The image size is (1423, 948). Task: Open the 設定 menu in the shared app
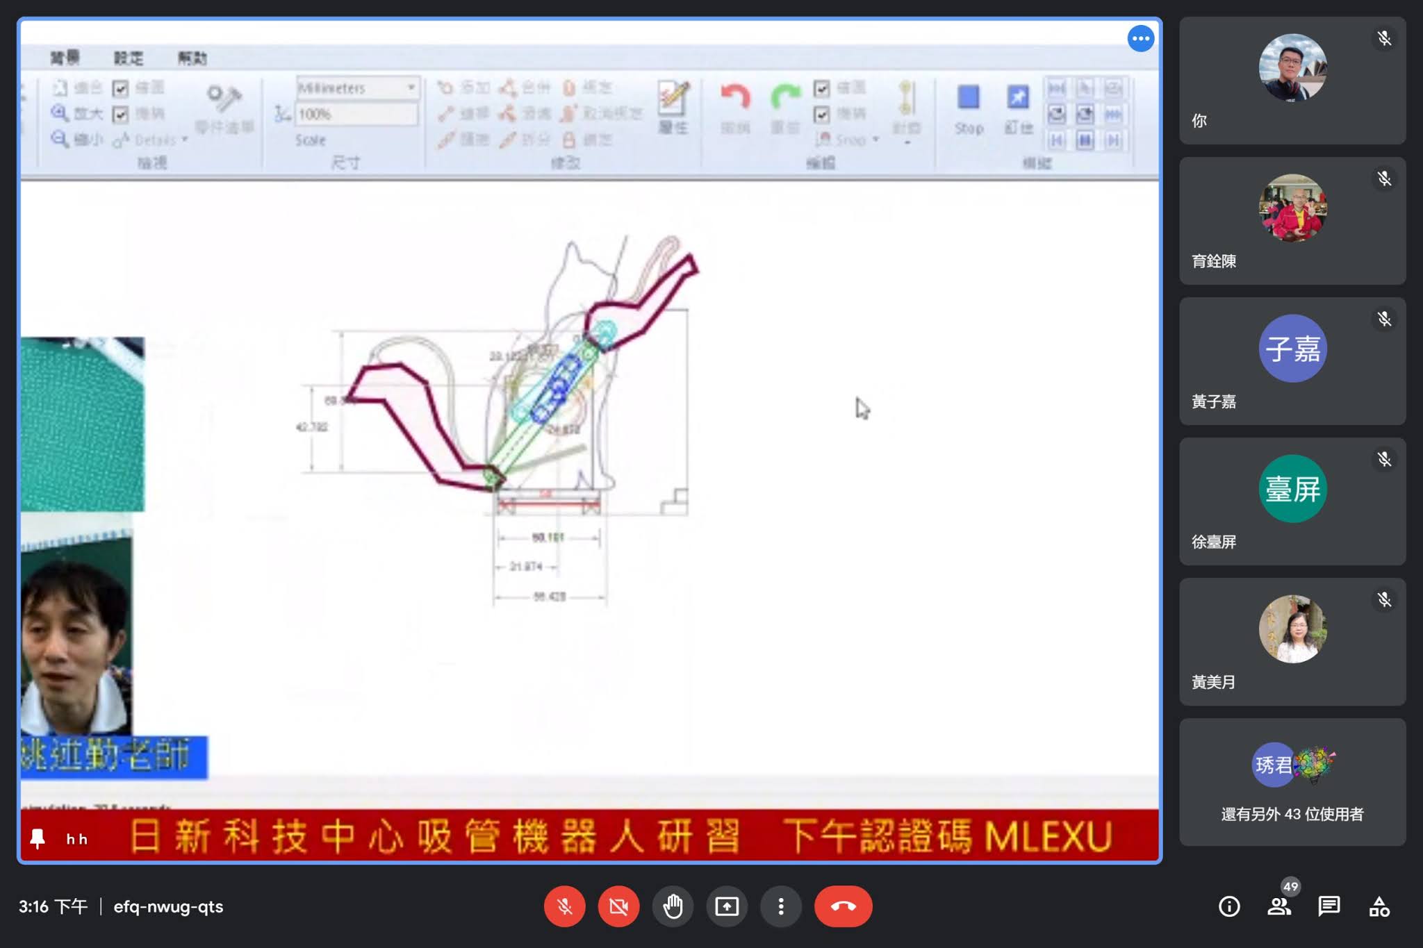point(129,58)
